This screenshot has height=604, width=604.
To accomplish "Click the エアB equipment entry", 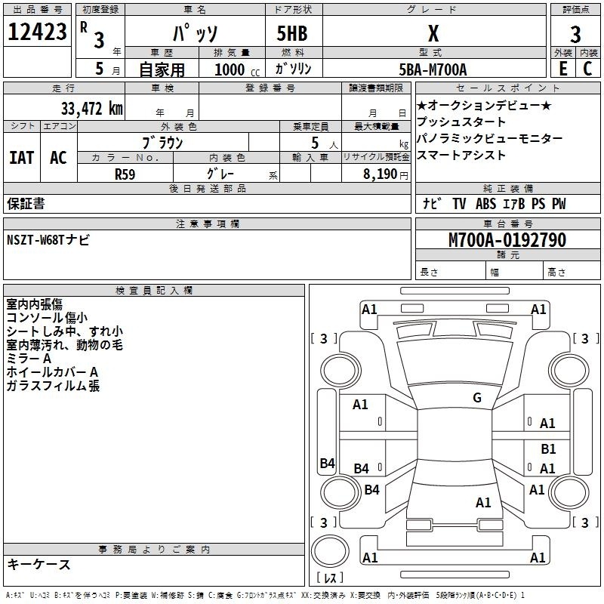I will (x=514, y=203).
